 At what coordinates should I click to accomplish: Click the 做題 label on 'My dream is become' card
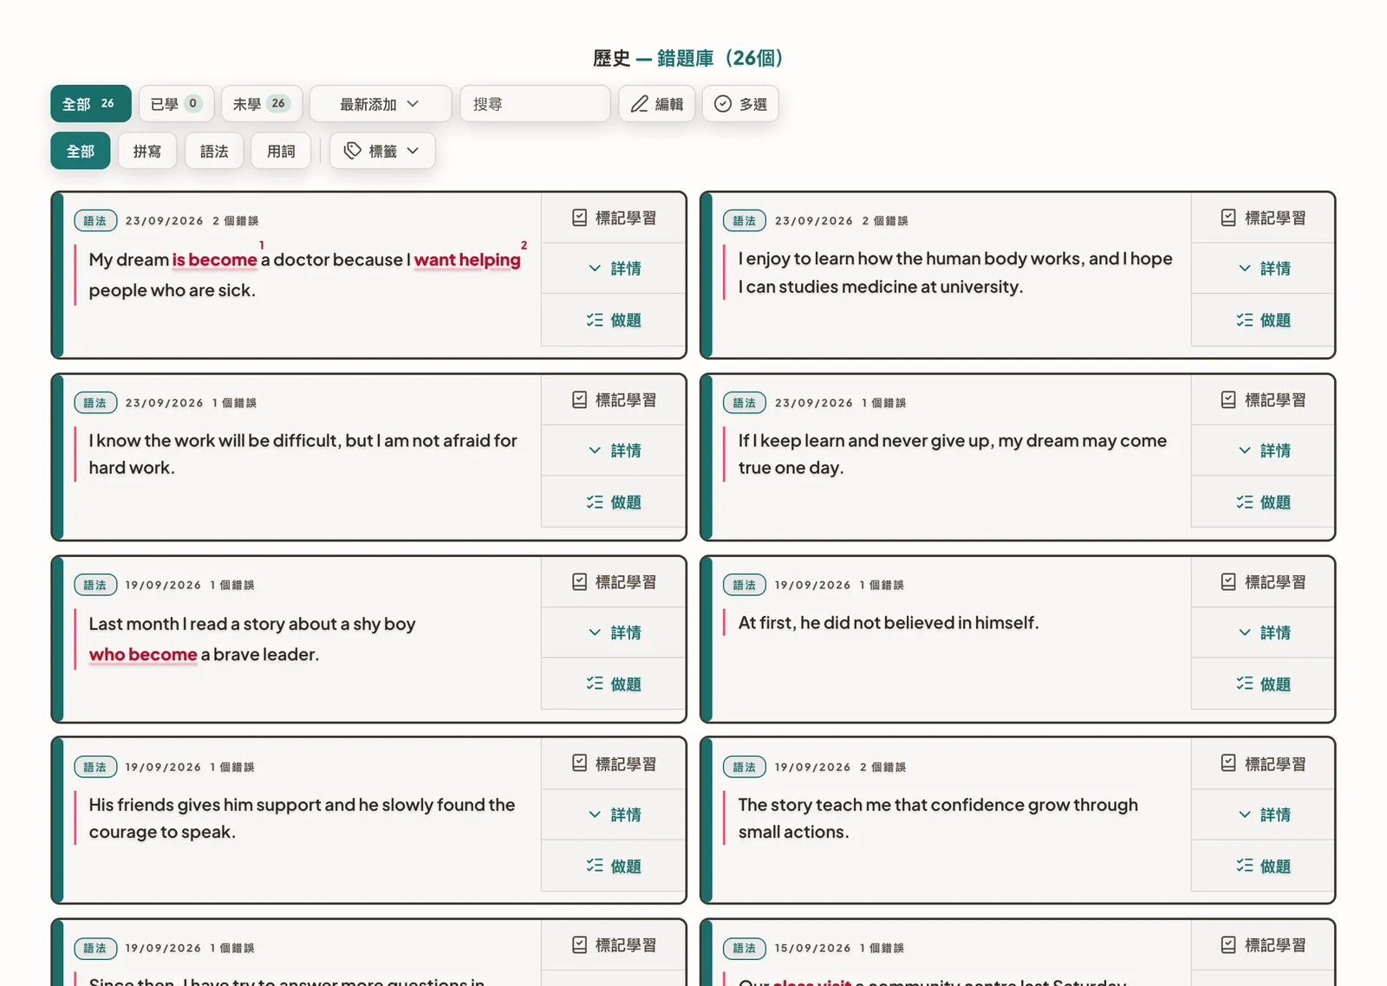pos(626,320)
